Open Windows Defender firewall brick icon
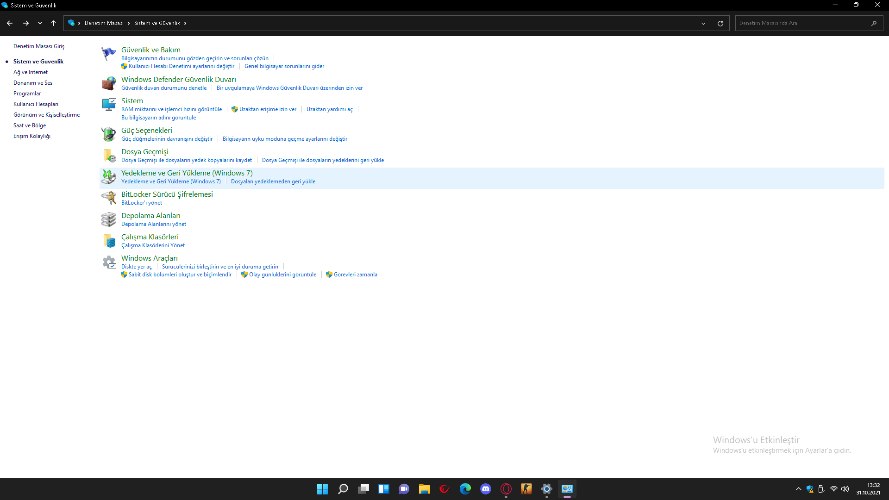 point(109,83)
